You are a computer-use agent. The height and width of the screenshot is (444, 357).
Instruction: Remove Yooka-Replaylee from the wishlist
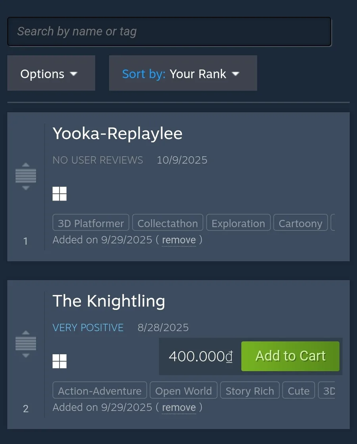pos(179,240)
